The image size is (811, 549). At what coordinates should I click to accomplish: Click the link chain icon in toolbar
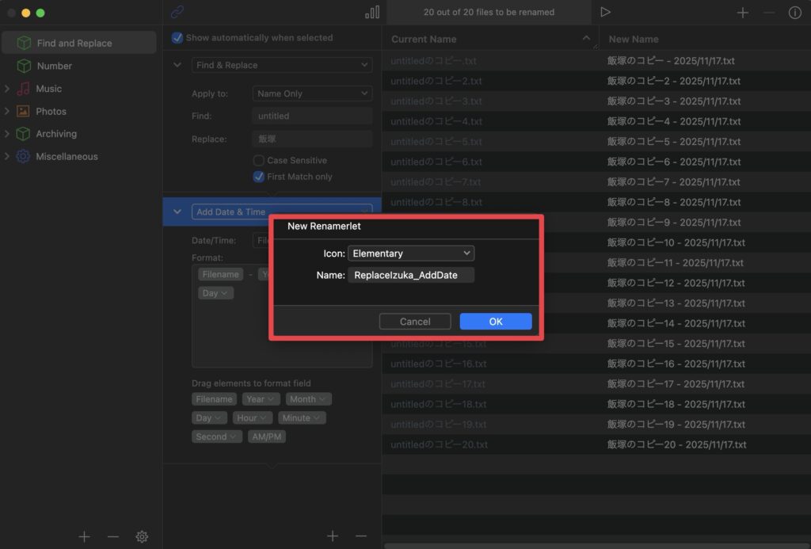click(x=177, y=12)
